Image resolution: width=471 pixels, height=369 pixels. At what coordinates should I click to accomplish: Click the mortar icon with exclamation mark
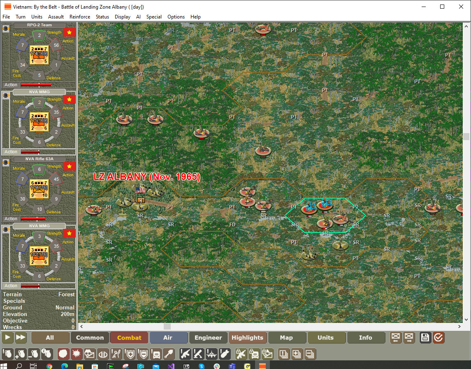[198, 354]
